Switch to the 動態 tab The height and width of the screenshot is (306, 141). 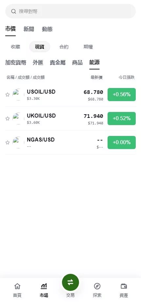(47, 29)
